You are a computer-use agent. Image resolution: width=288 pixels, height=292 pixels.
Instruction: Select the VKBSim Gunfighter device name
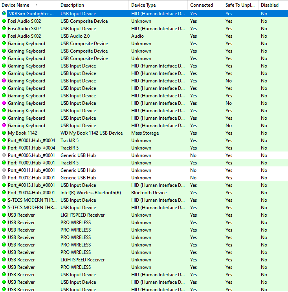tap(31, 14)
